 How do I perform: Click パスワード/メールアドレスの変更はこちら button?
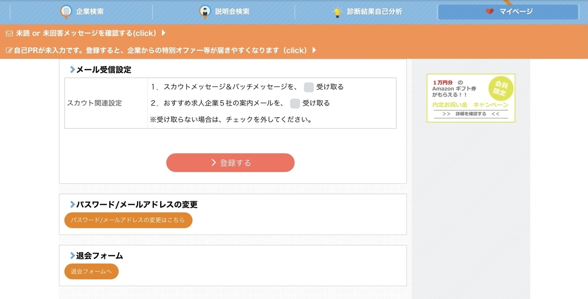(127, 220)
